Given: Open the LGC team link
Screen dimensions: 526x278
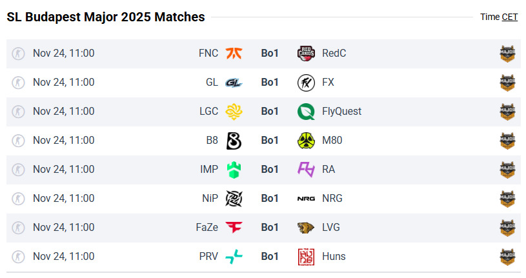Looking at the screenshot, I should point(208,112).
